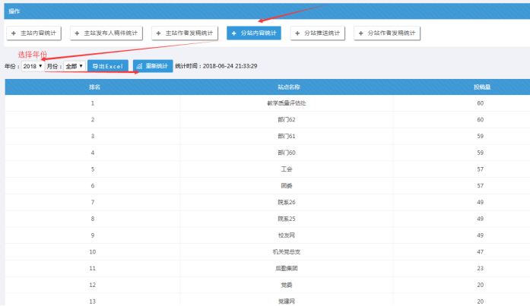Click plus icon on 主站发布人稿件统计 button

pyautogui.click(x=78, y=33)
